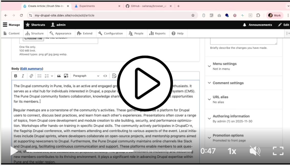Click the small play button at bottom left
The height and width of the screenshot is (167, 290).
click(x=14, y=151)
